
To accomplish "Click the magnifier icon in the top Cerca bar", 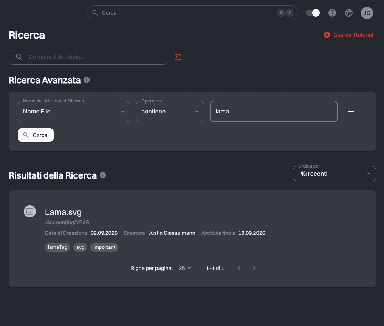I will [95, 13].
